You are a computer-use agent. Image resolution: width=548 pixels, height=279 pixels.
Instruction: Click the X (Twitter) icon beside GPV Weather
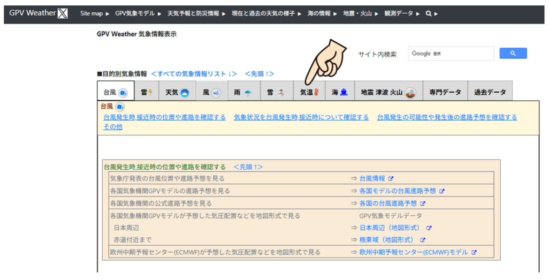pos(63,13)
